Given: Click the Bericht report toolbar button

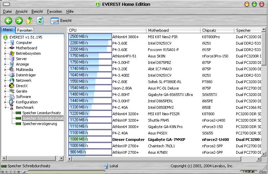Looking at the screenshot, I should [x=61, y=21].
